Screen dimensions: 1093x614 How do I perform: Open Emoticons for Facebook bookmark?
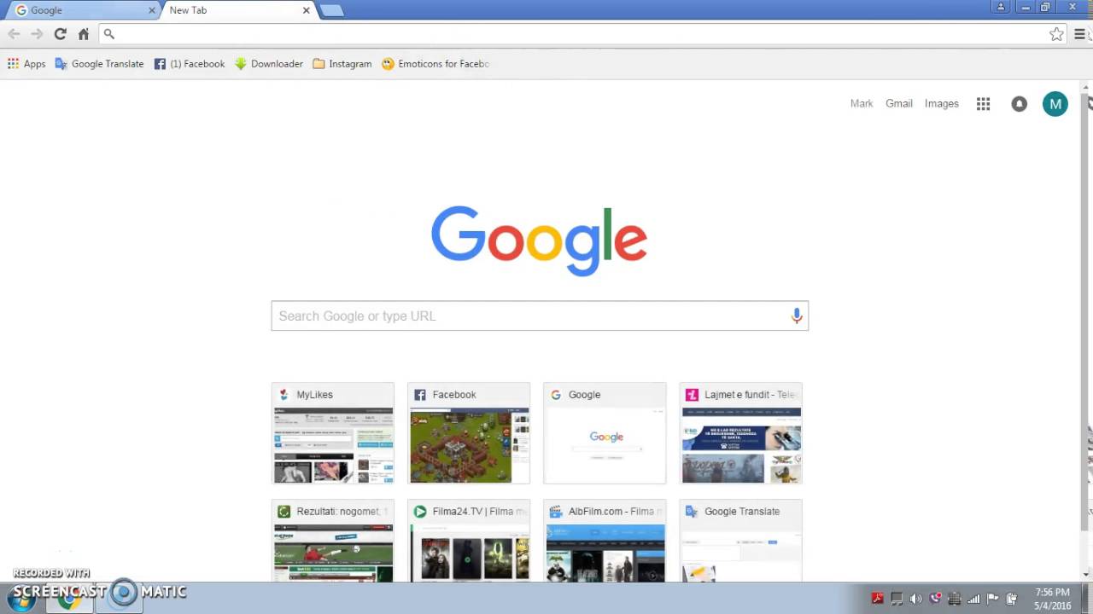[435, 64]
